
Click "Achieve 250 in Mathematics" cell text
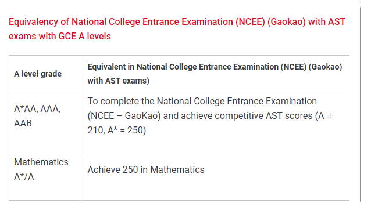[x=146, y=169]
